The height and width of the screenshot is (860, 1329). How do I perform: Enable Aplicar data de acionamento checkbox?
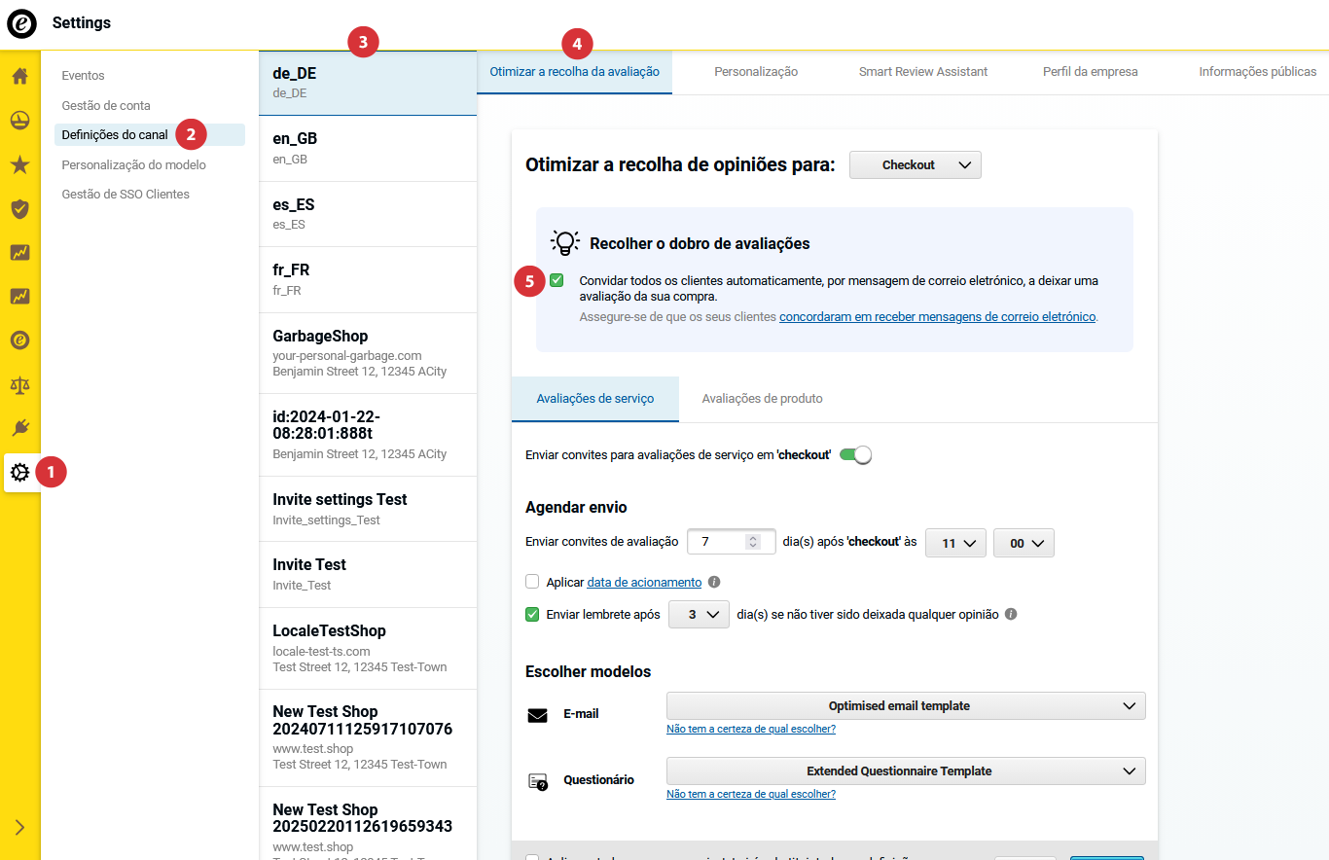(x=532, y=582)
